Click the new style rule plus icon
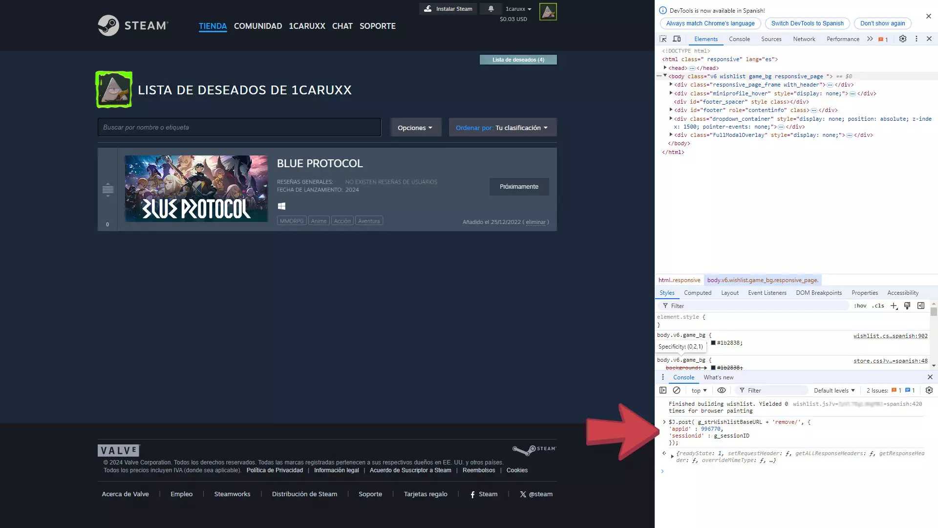This screenshot has width=938, height=528. coord(894,306)
